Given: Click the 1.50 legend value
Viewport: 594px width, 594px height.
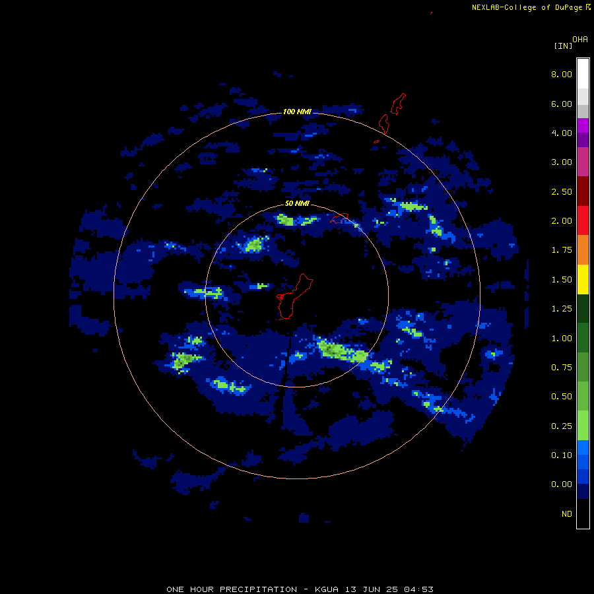Looking at the screenshot, I should [x=562, y=279].
